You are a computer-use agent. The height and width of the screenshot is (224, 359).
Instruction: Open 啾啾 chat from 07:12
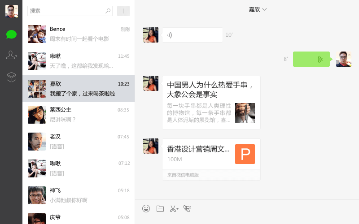coord(79,168)
